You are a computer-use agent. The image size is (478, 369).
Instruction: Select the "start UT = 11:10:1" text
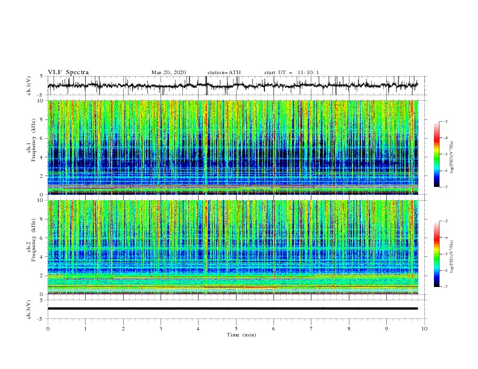click(x=292, y=72)
